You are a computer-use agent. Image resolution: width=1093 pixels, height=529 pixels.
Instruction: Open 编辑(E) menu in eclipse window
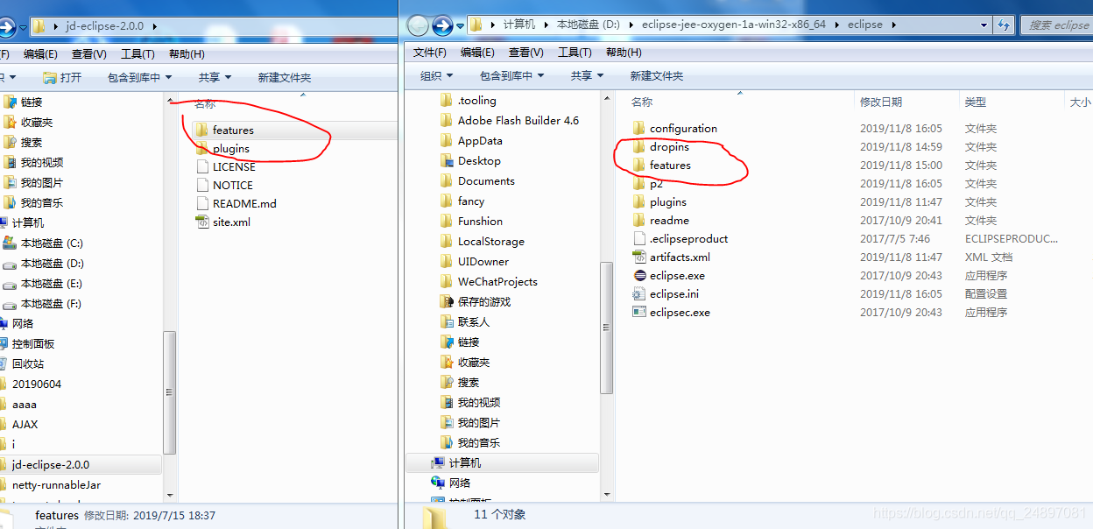477,53
